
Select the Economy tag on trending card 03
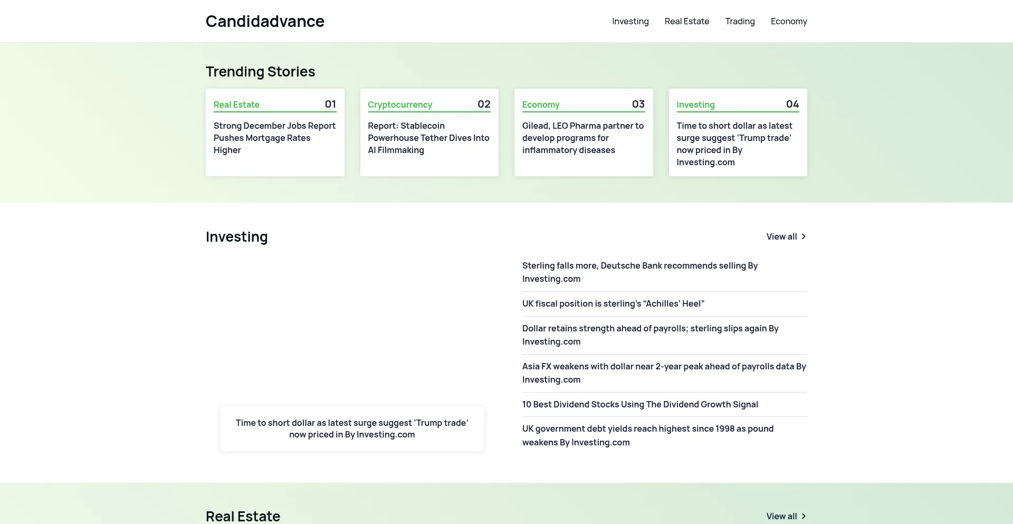[x=540, y=104]
